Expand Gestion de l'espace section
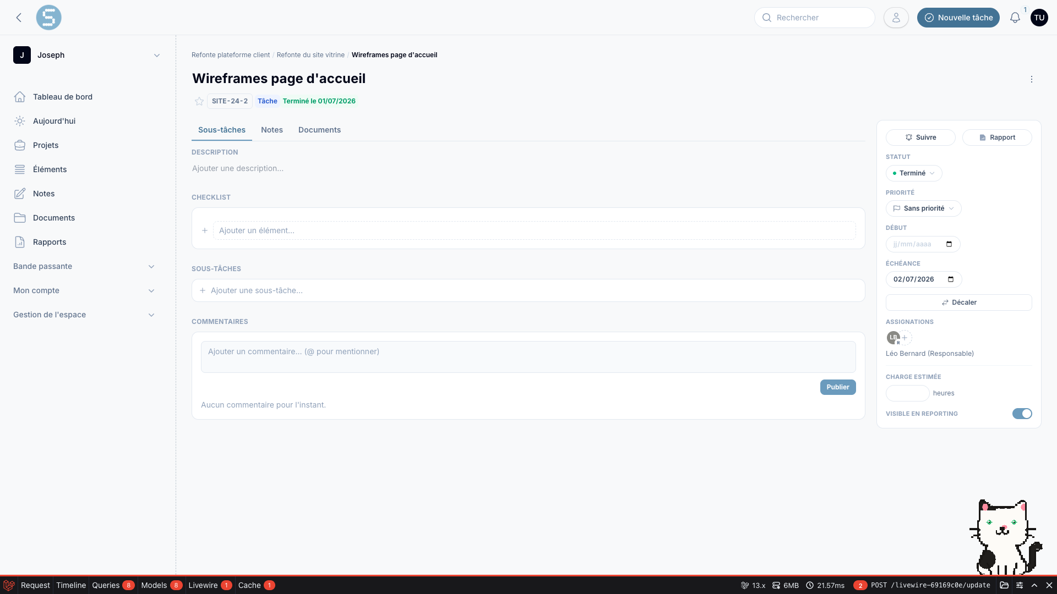Viewport: 1057px width, 594px height. point(84,315)
